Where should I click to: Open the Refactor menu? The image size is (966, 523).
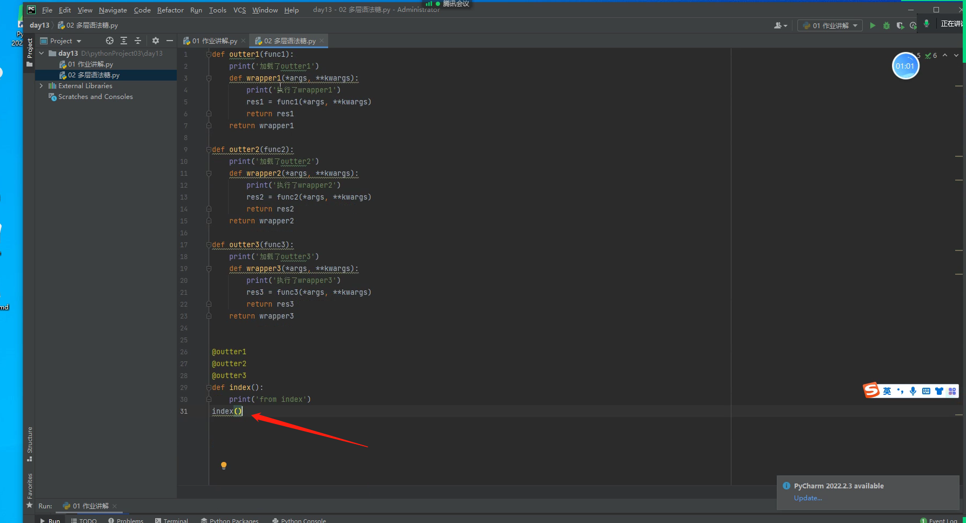coord(170,10)
